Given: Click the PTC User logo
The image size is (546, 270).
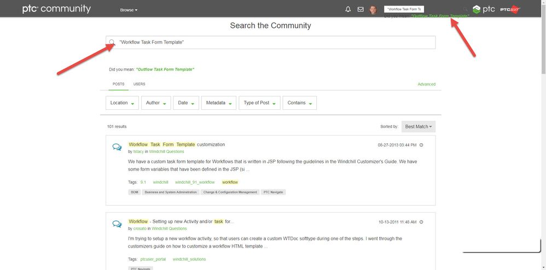Looking at the screenshot, I should pyautogui.click(x=510, y=9).
